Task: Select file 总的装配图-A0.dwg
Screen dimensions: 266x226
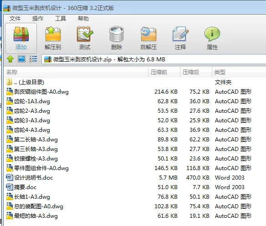Action: pos(135,206)
